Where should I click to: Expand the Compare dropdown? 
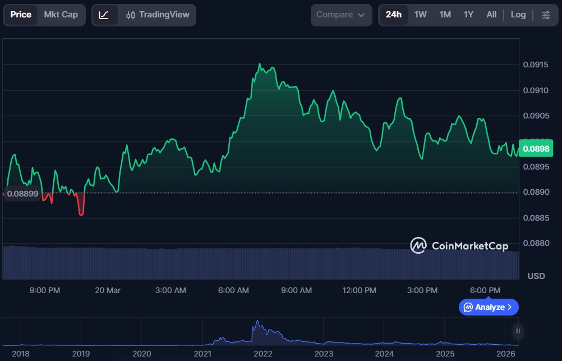(x=341, y=15)
